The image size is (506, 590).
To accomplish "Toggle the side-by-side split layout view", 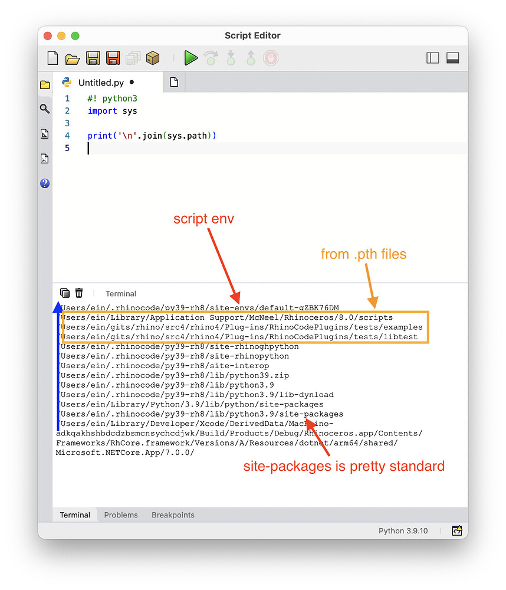I will [x=432, y=58].
